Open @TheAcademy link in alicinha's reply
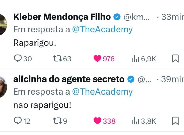Screen dimensions: 184x135 [x=102, y=92]
